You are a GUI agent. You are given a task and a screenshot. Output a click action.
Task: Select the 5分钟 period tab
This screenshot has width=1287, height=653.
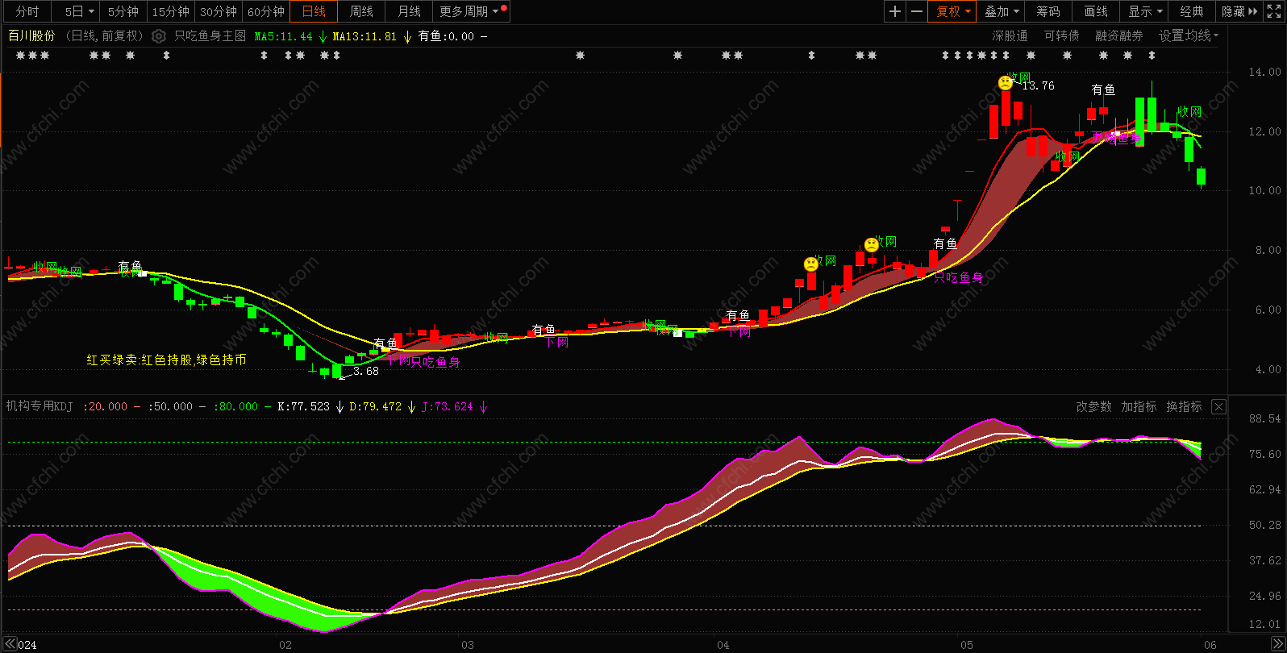coord(123,11)
